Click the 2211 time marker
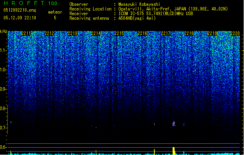The image size is (244, 155). pyautogui.click(x=26, y=33)
